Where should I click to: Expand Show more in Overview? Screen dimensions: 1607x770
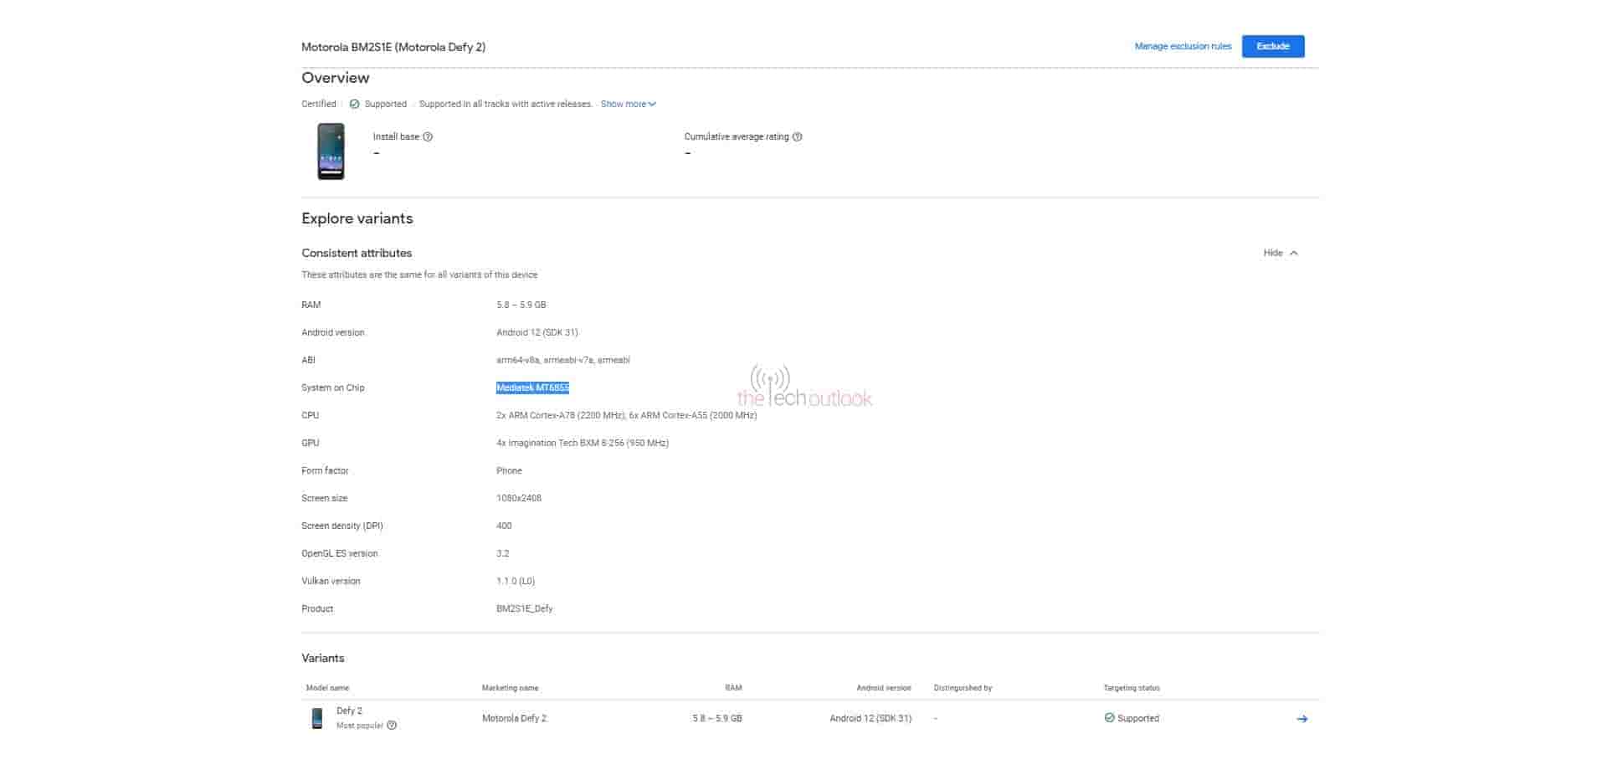point(628,105)
